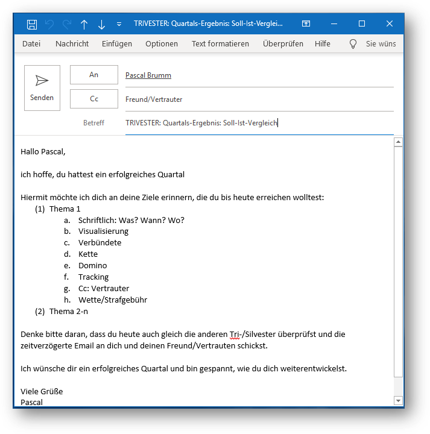Open the Datei menu
The height and width of the screenshot is (434, 430).
pos(31,44)
